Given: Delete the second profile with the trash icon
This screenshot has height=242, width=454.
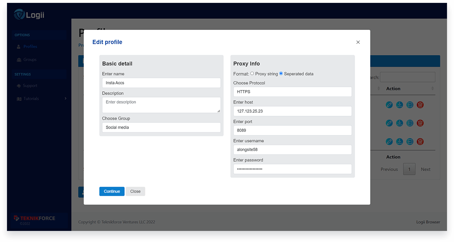Looking at the screenshot, I should pyautogui.click(x=420, y=123).
